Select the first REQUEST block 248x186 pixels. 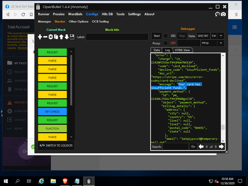coord(52,52)
